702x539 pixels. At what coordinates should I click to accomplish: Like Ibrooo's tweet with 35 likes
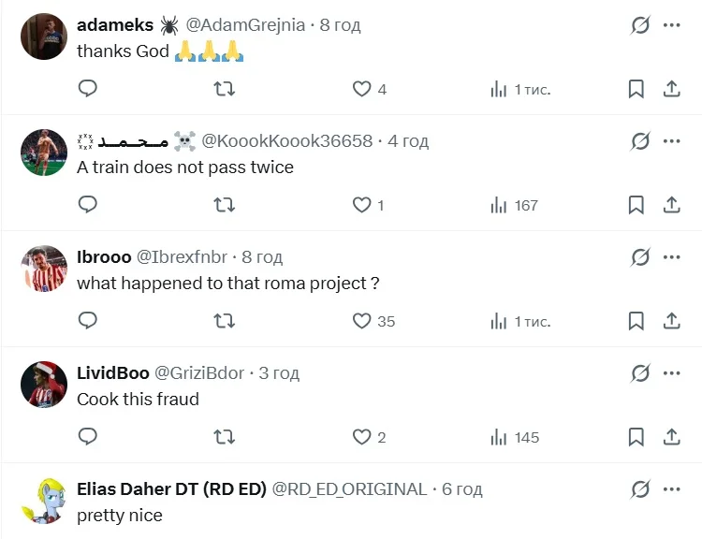(x=362, y=321)
